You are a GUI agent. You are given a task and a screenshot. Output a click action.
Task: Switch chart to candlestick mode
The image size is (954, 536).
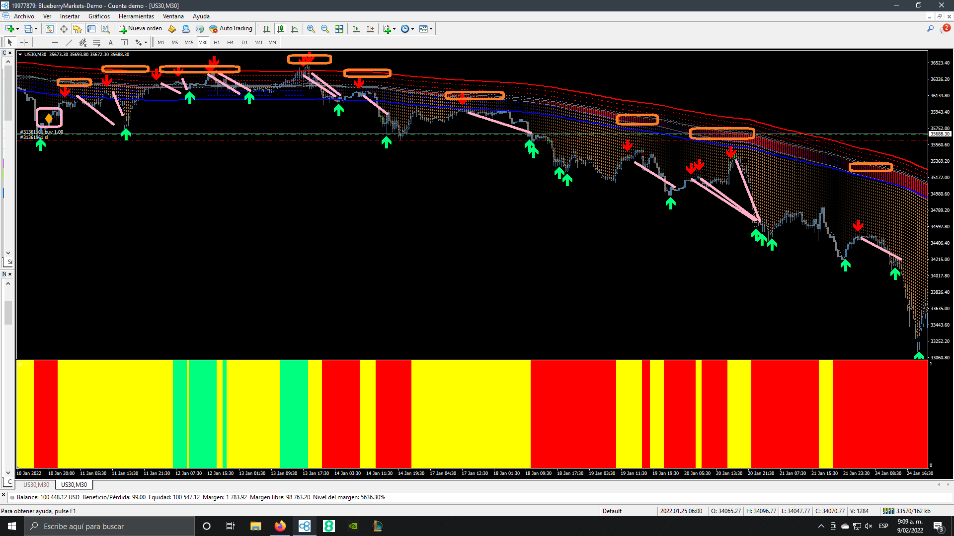pyautogui.click(x=281, y=29)
